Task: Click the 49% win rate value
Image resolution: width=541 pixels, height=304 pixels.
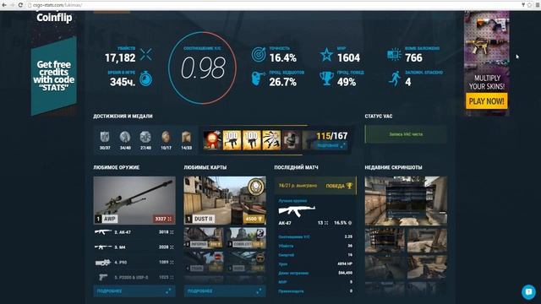Action: [347, 82]
